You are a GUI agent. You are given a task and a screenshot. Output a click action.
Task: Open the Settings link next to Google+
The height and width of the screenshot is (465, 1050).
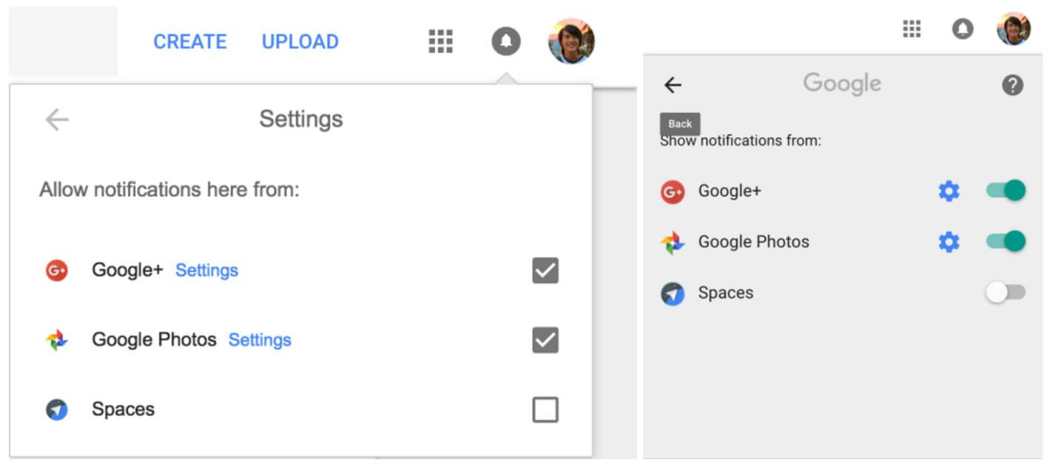[206, 271]
